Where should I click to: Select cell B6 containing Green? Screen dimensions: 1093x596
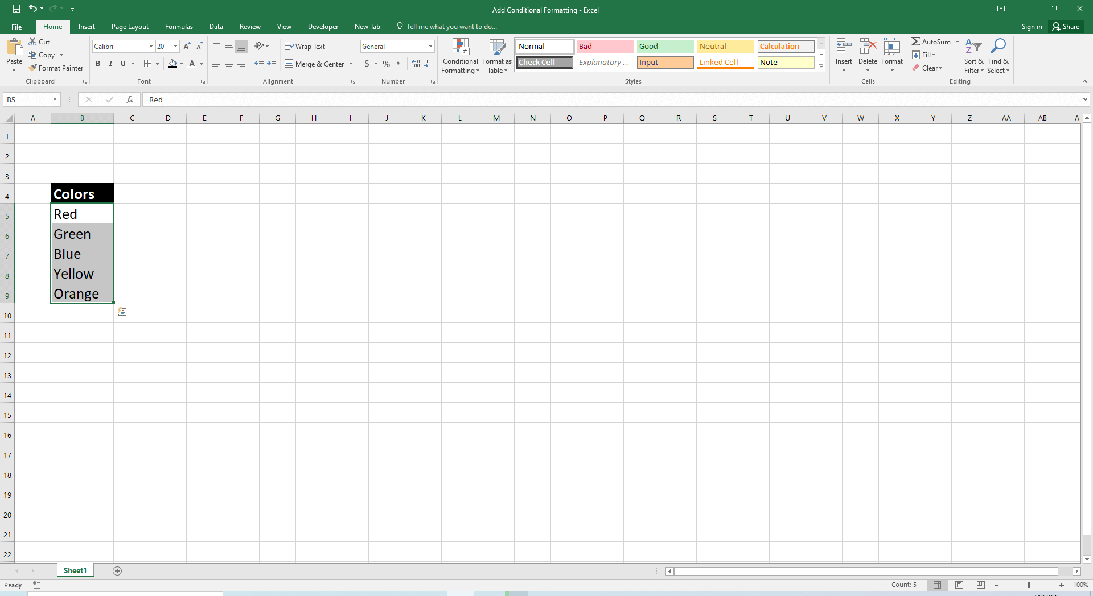point(82,233)
